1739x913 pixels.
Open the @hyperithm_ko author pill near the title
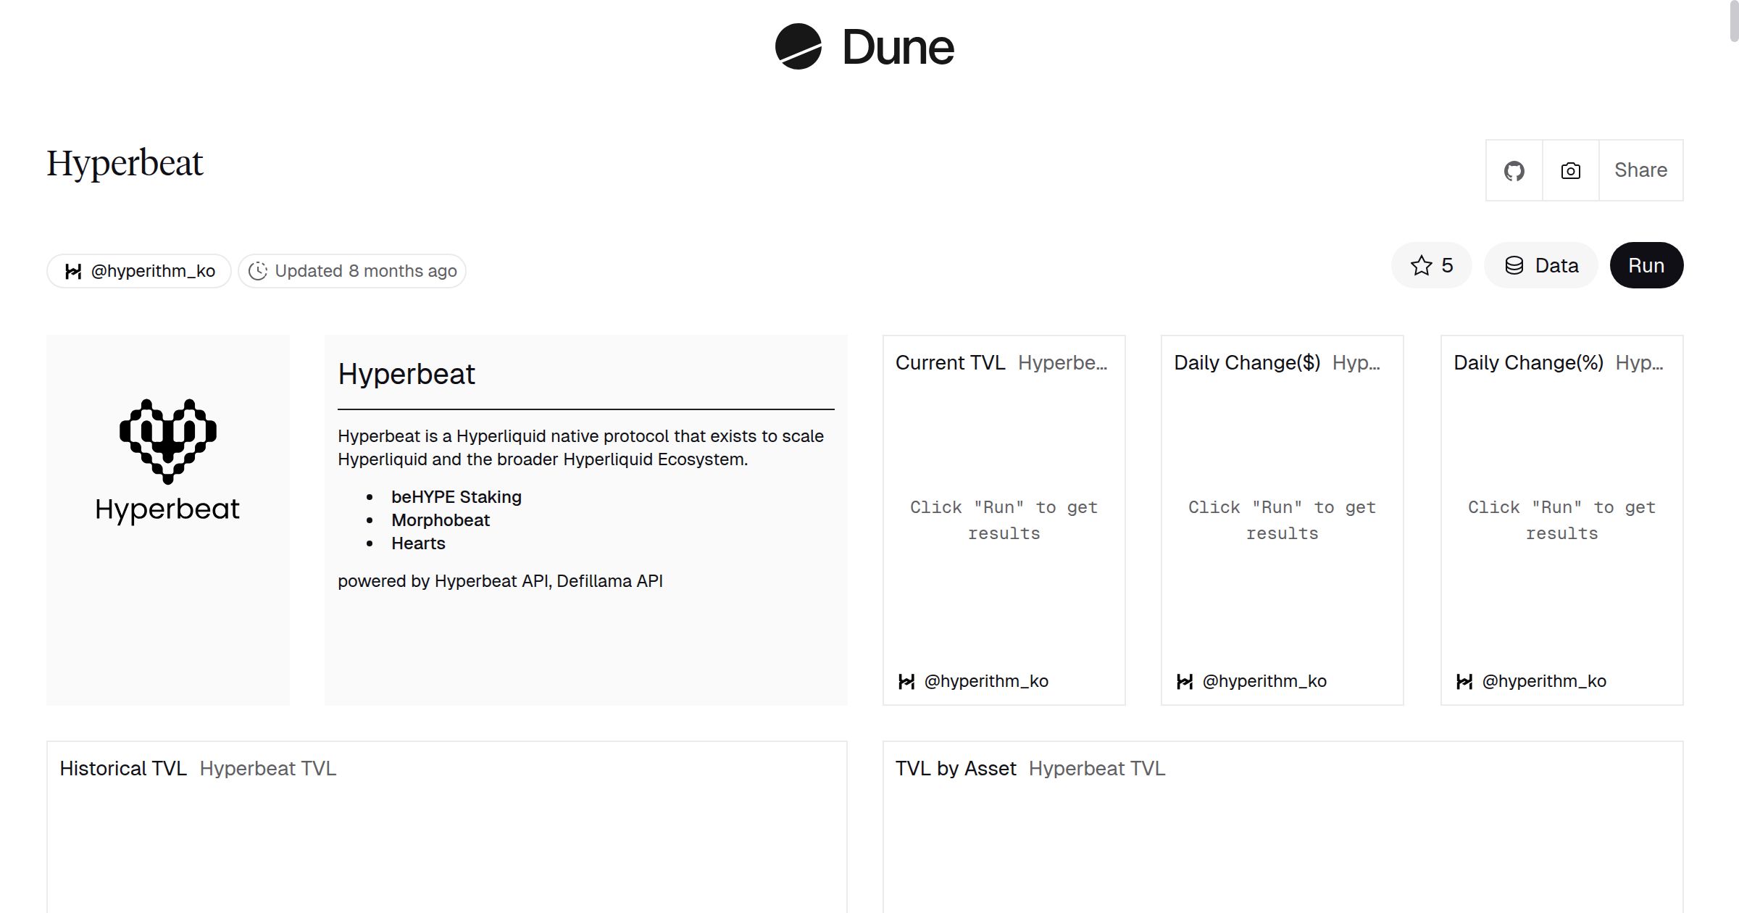[x=139, y=271]
